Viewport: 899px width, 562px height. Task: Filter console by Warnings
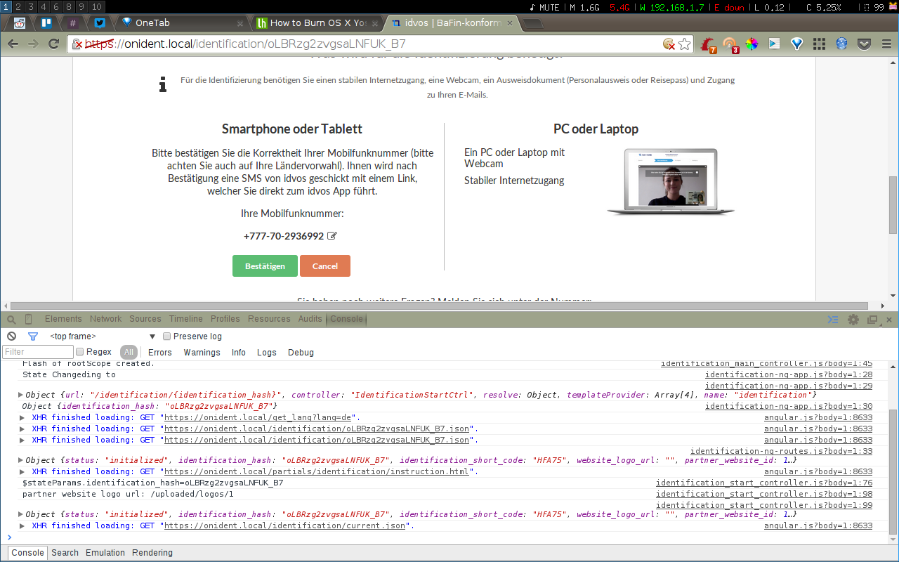point(202,353)
